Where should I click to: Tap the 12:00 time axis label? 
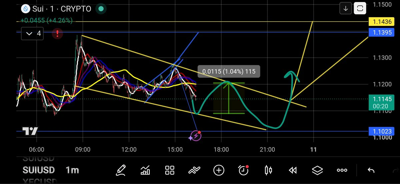129,149
